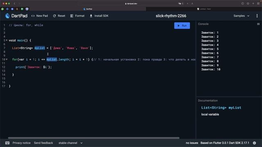The image size is (262, 147).
Task: Open the Privacy notice link
Action: tap(22, 143)
